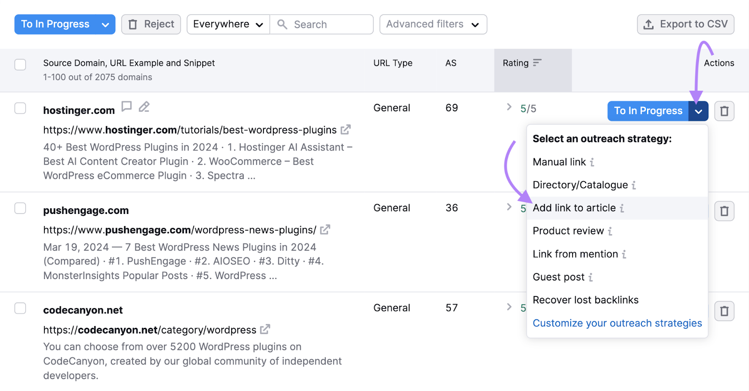Check the hostinger.com row checkbox

[x=20, y=108]
